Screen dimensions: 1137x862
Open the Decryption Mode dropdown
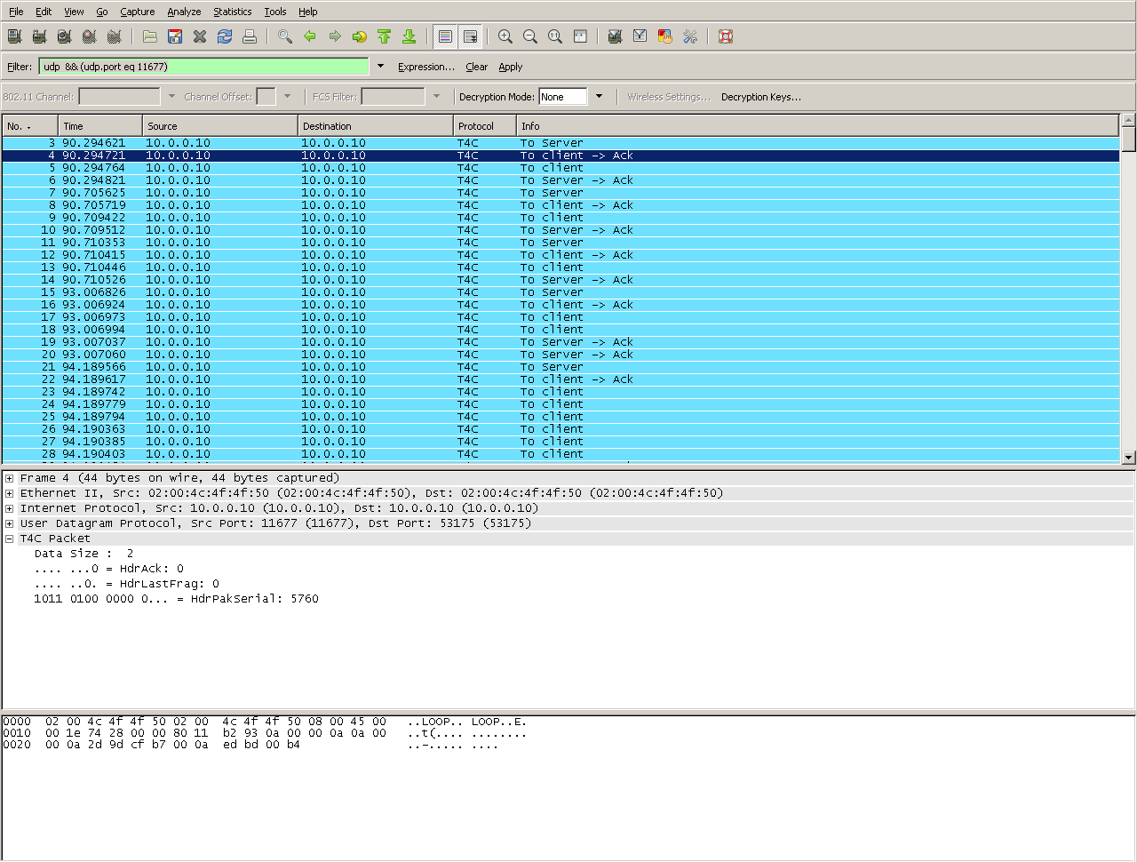(x=599, y=97)
